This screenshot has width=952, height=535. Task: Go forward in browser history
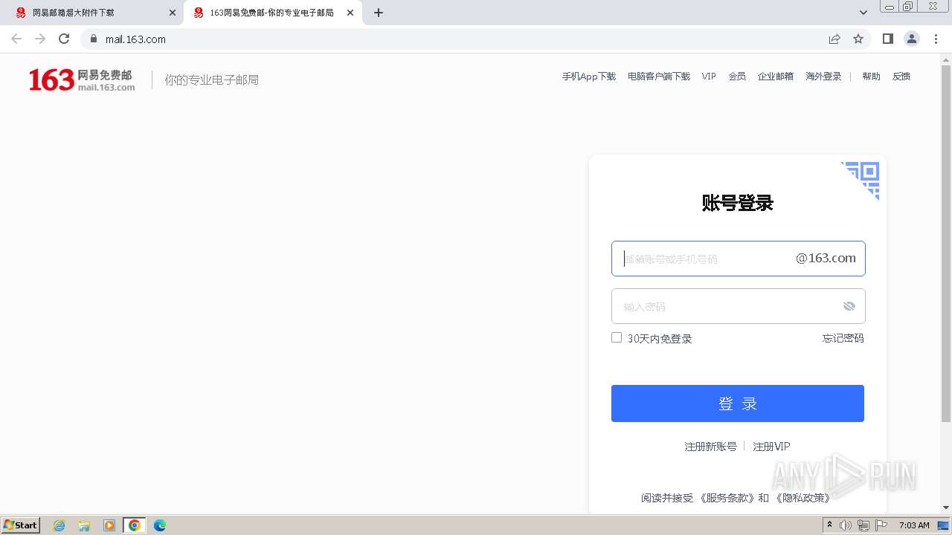pos(40,39)
